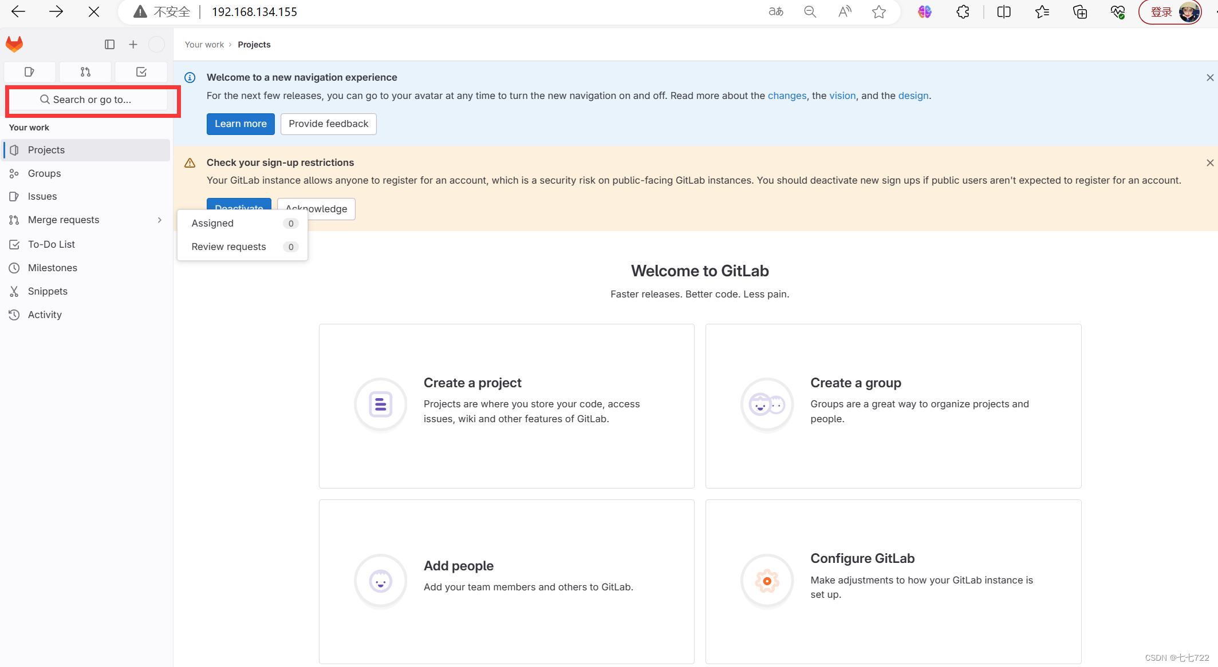This screenshot has width=1218, height=667.
Task: Open Snippets in the sidebar
Action: pyautogui.click(x=86, y=291)
